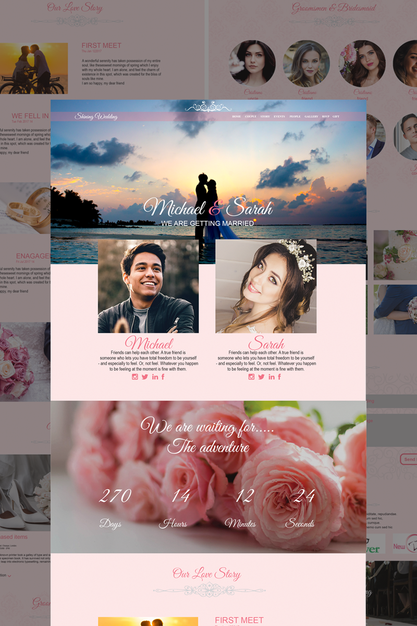The image size is (417, 626).
Task: Click Michael's Instagram icon
Action: pyautogui.click(x=135, y=377)
